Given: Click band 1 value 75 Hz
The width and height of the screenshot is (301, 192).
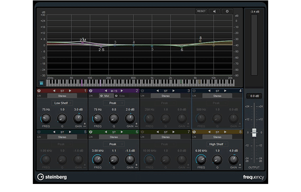Looking at the screenshot, I should tap(46, 110).
